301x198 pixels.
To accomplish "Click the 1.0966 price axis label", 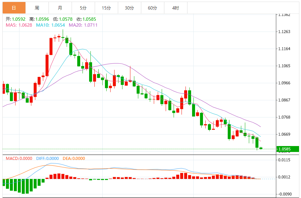I will click(x=284, y=83).
